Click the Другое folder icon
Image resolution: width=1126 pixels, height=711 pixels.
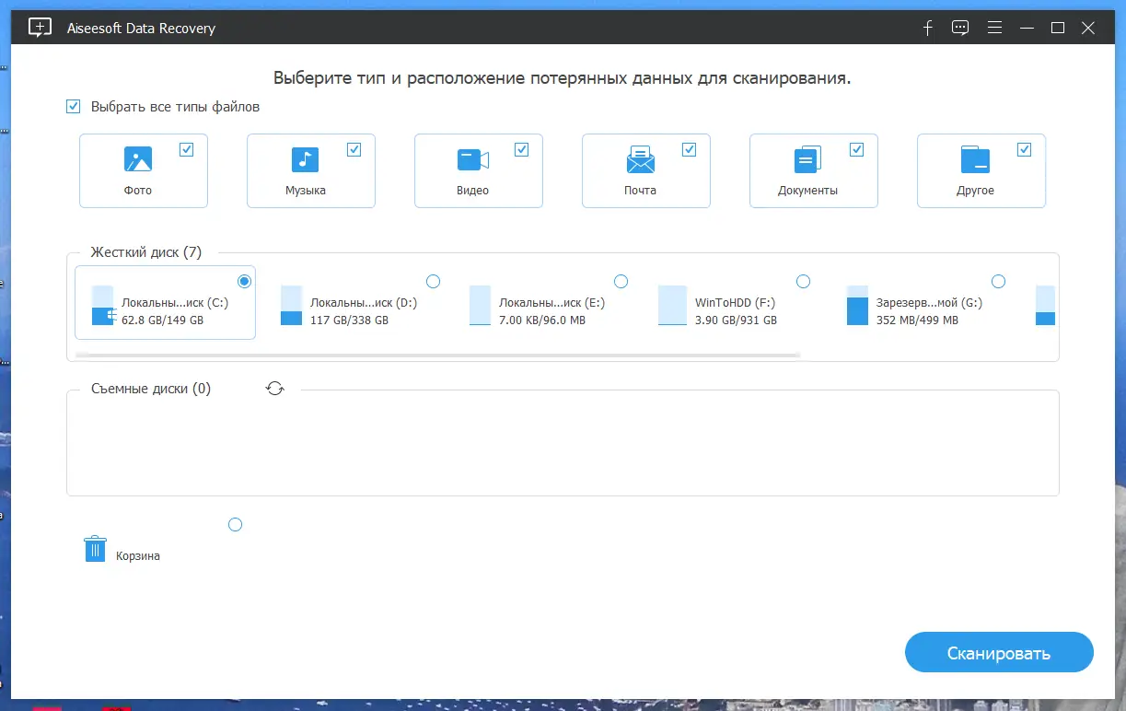click(x=975, y=159)
